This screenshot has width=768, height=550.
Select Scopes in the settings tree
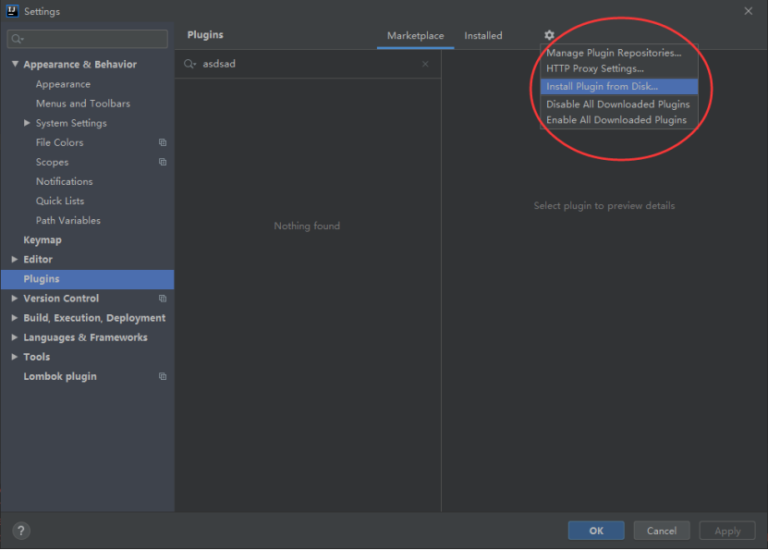coord(52,162)
